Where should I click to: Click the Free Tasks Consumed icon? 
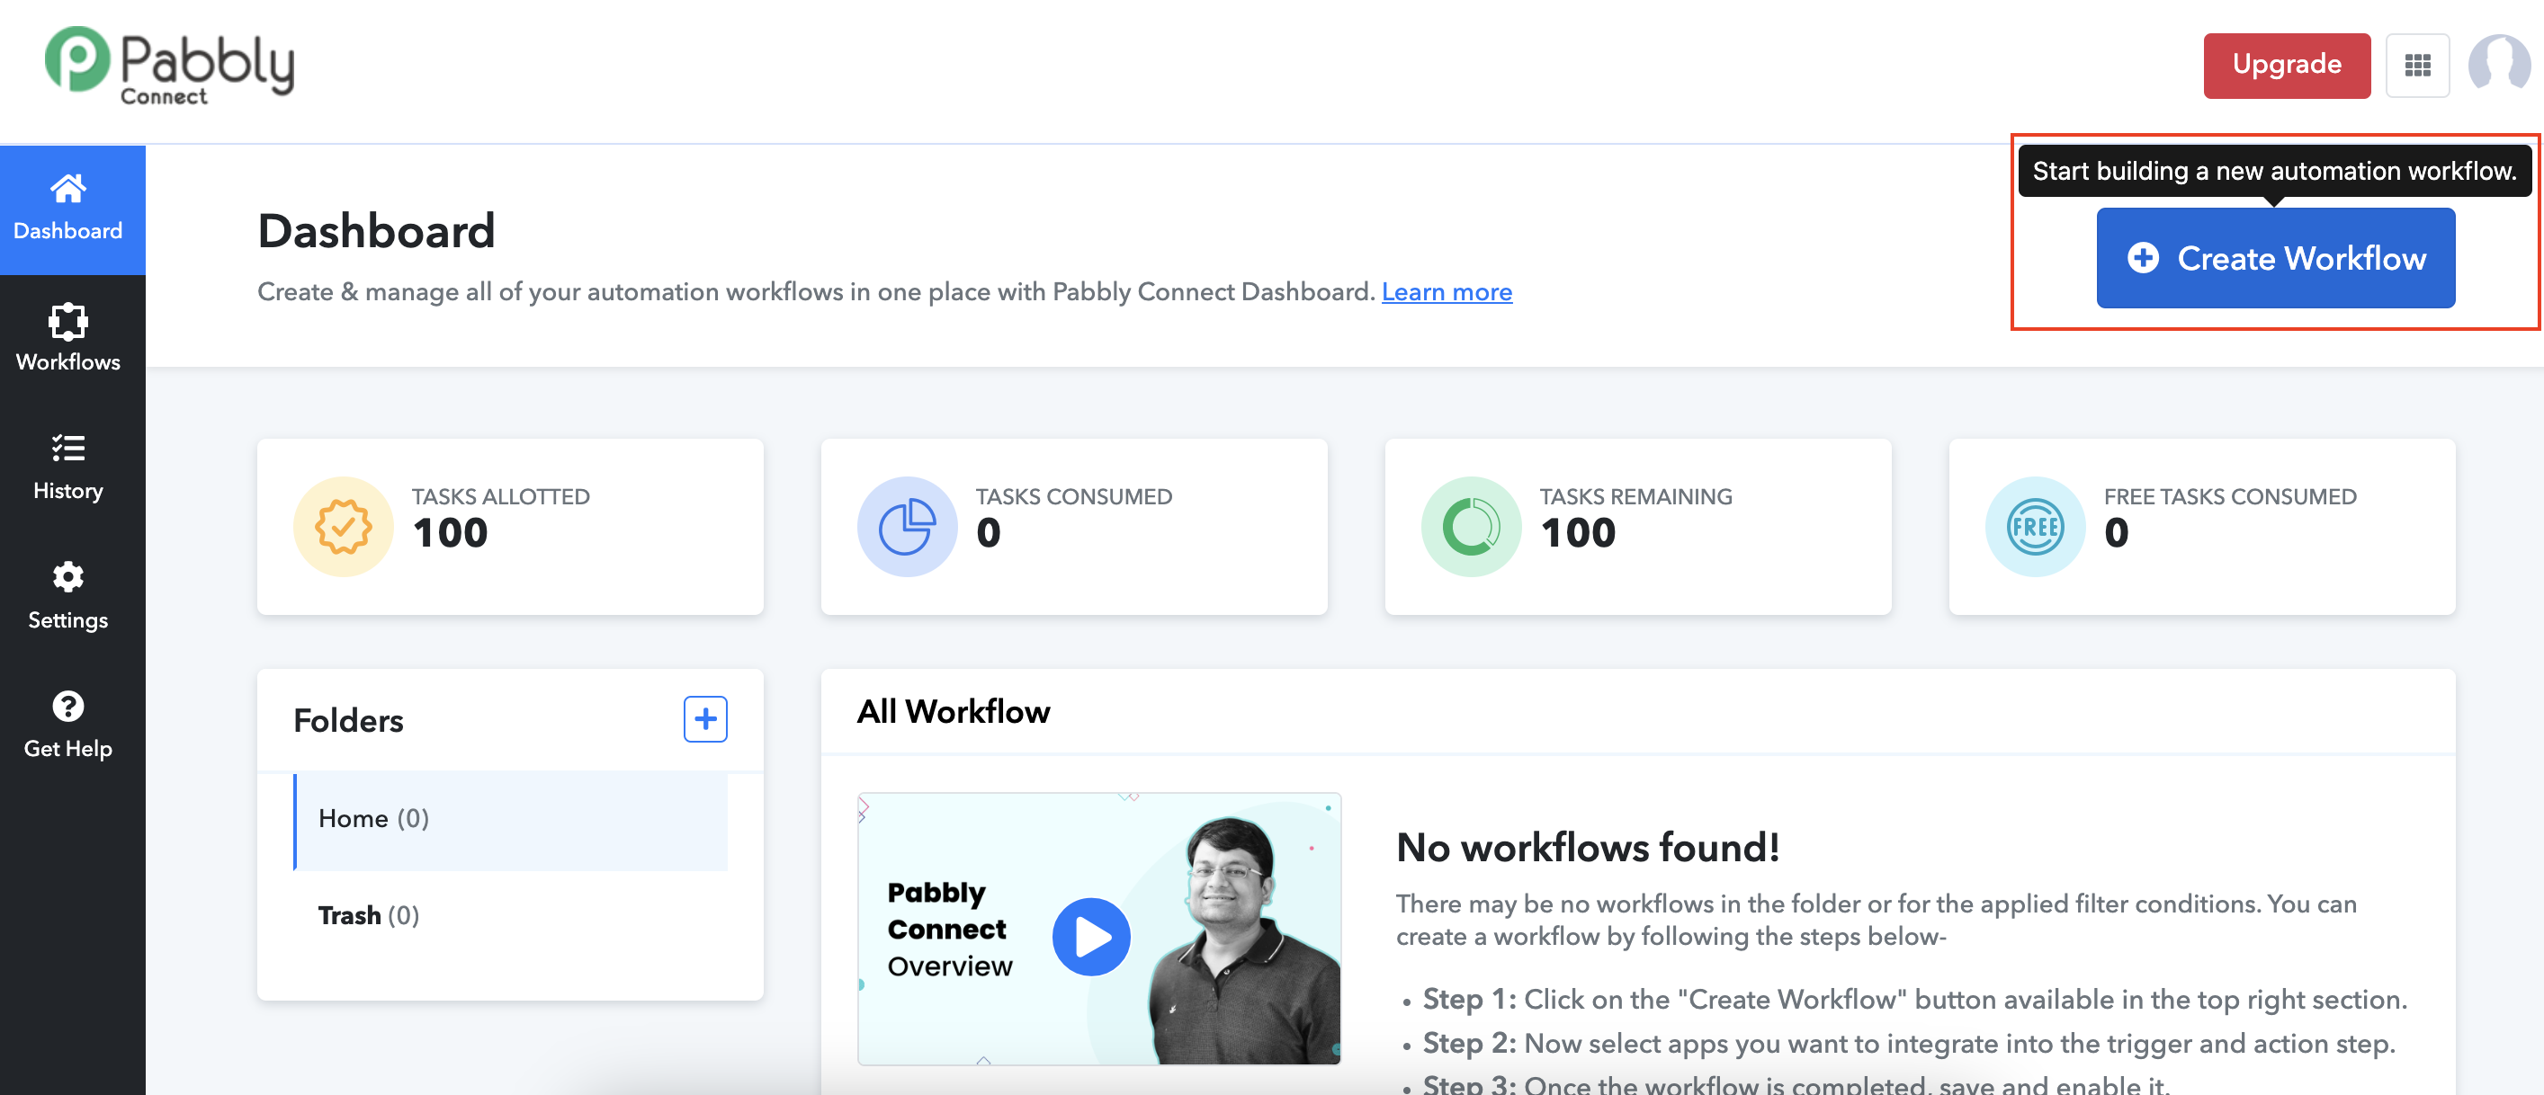click(x=2035, y=527)
